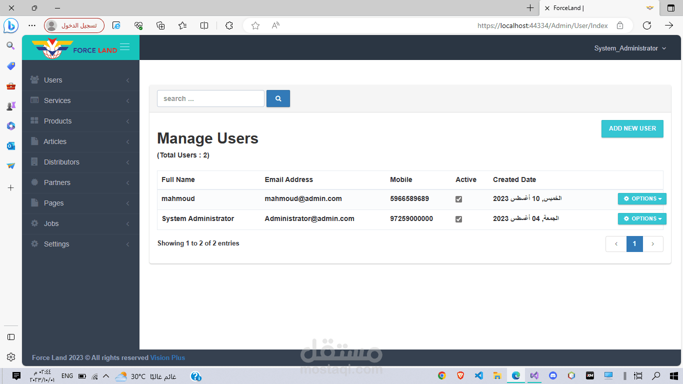Click the search users input field
This screenshot has width=683, height=384.
click(210, 98)
